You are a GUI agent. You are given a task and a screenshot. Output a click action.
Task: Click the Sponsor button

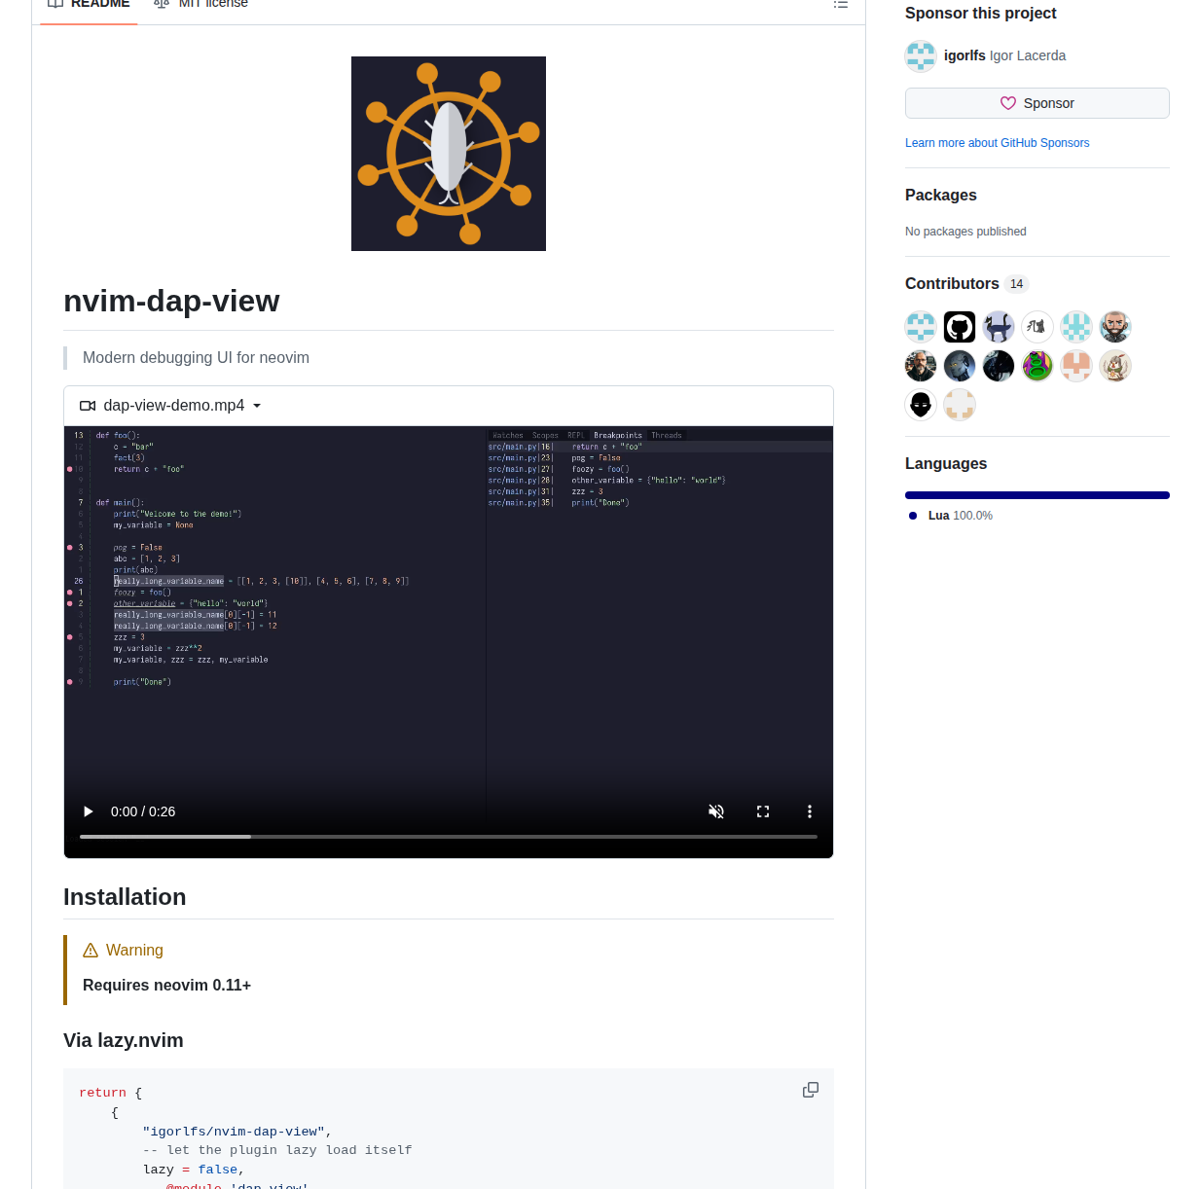pyautogui.click(x=1037, y=103)
